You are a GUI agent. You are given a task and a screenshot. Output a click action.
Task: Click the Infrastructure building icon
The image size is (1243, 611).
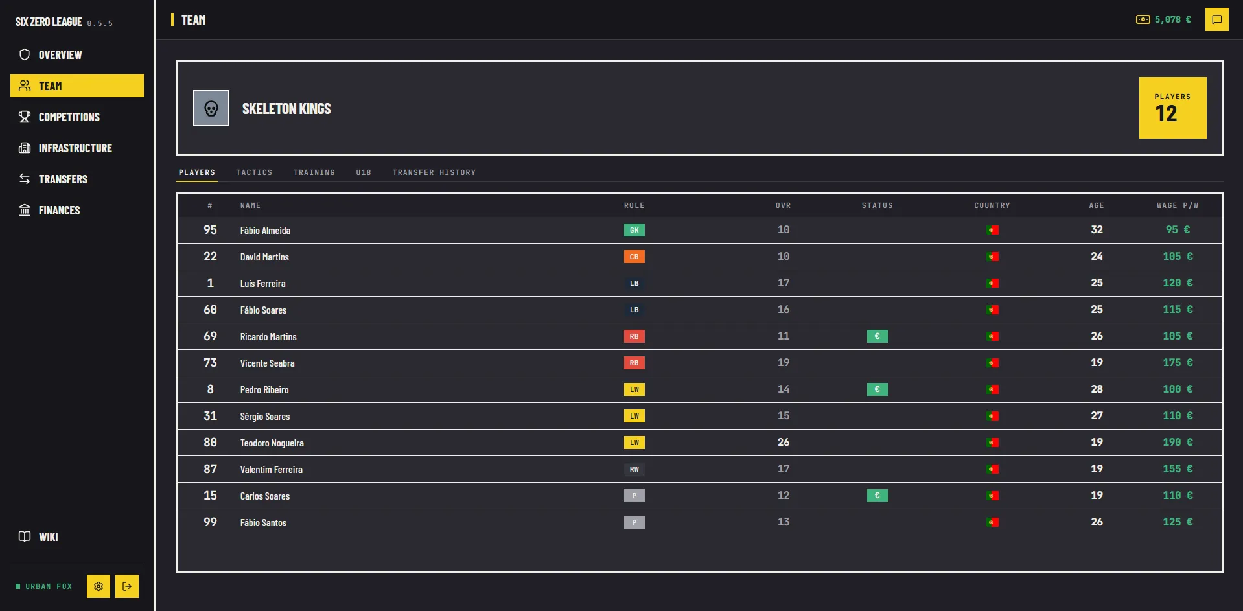click(x=25, y=148)
